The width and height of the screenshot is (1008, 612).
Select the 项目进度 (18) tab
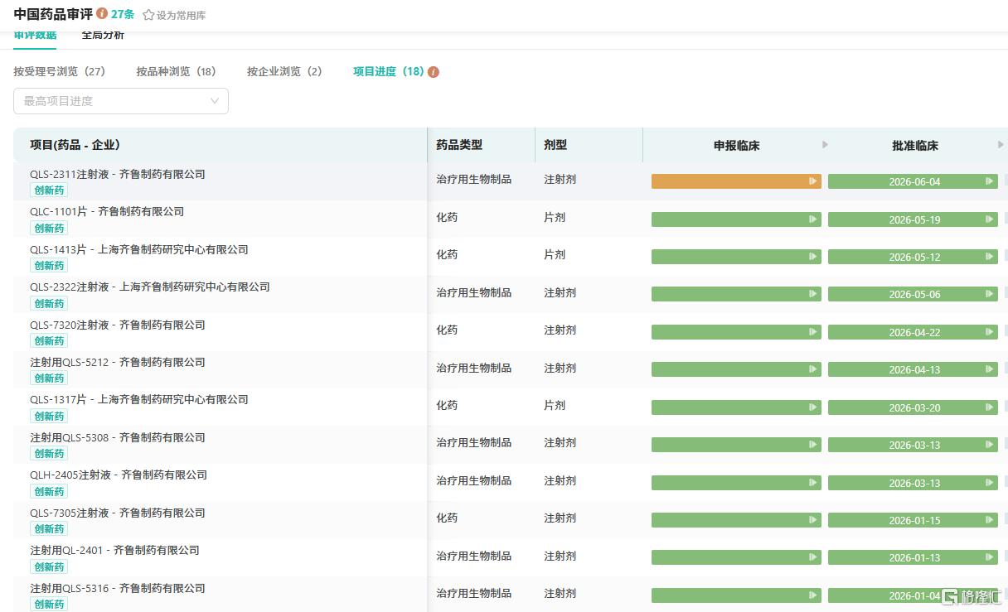point(389,72)
